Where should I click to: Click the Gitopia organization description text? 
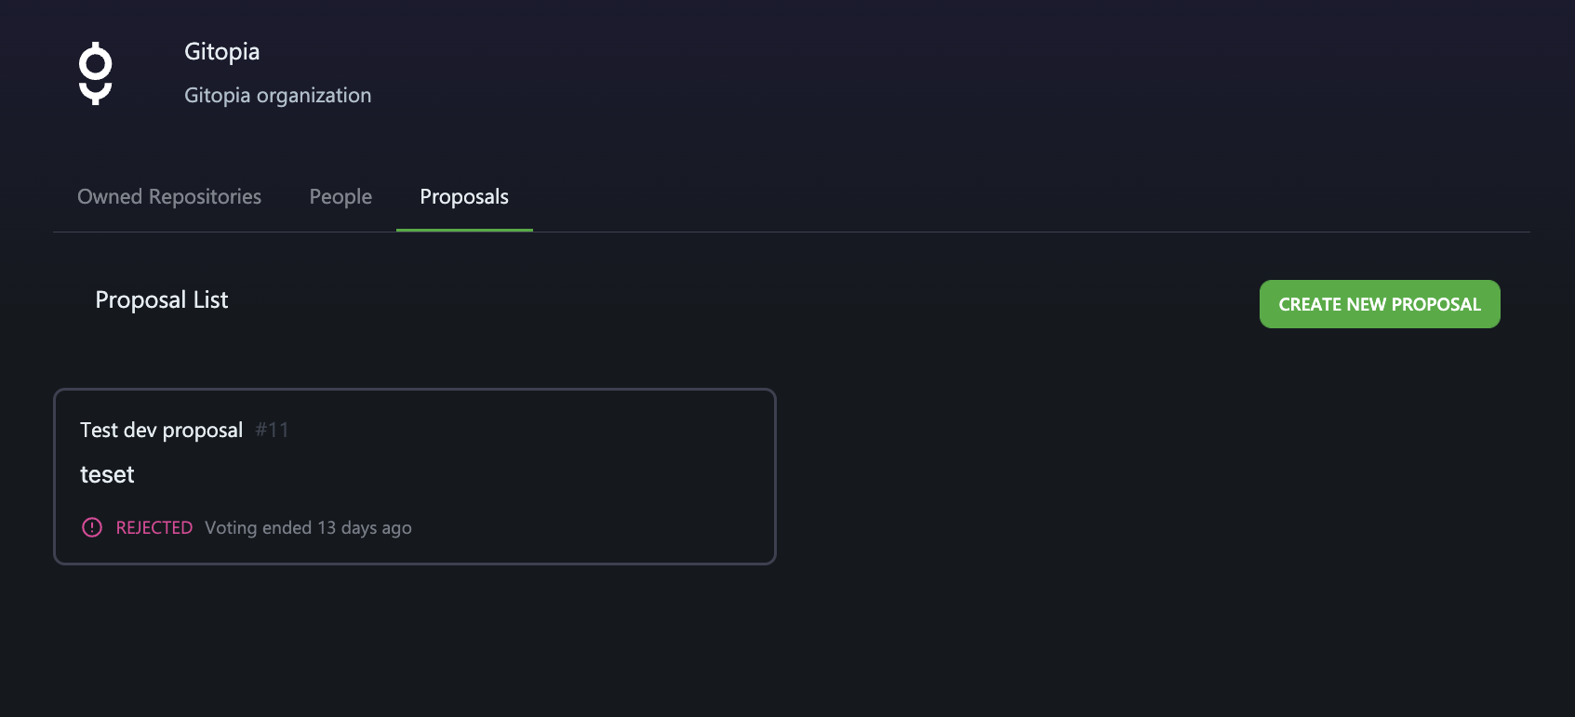(x=277, y=95)
